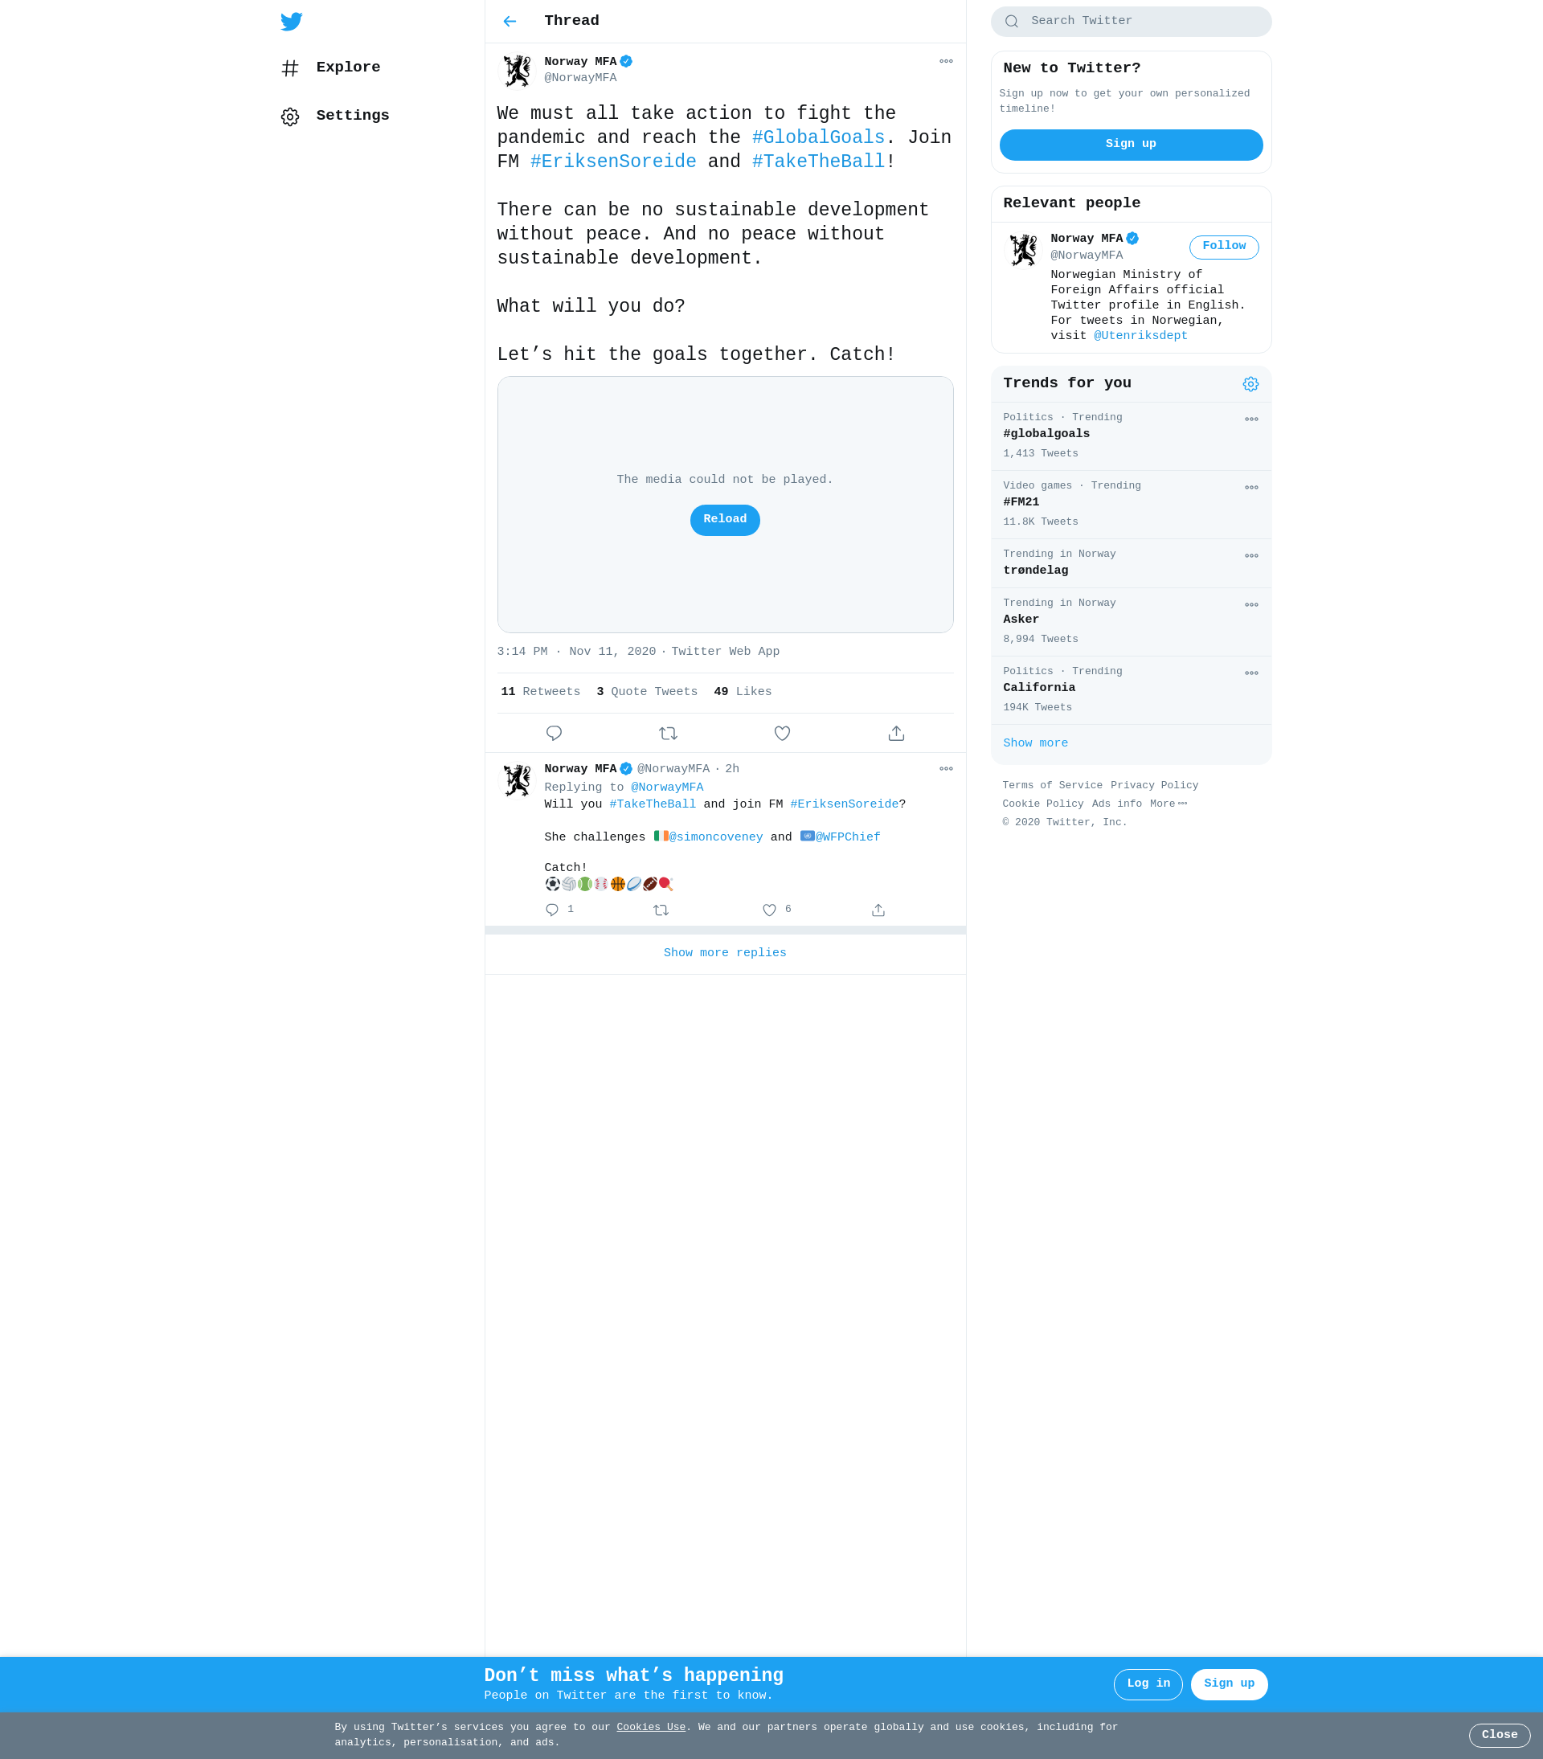This screenshot has width=1543, height=1759.
Task: Open more options for California trend
Action: (1251, 673)
